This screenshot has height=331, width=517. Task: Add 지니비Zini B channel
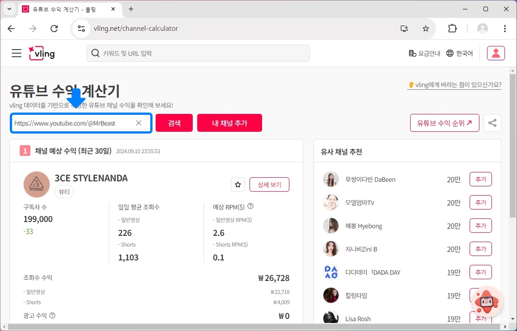[480, 249]
